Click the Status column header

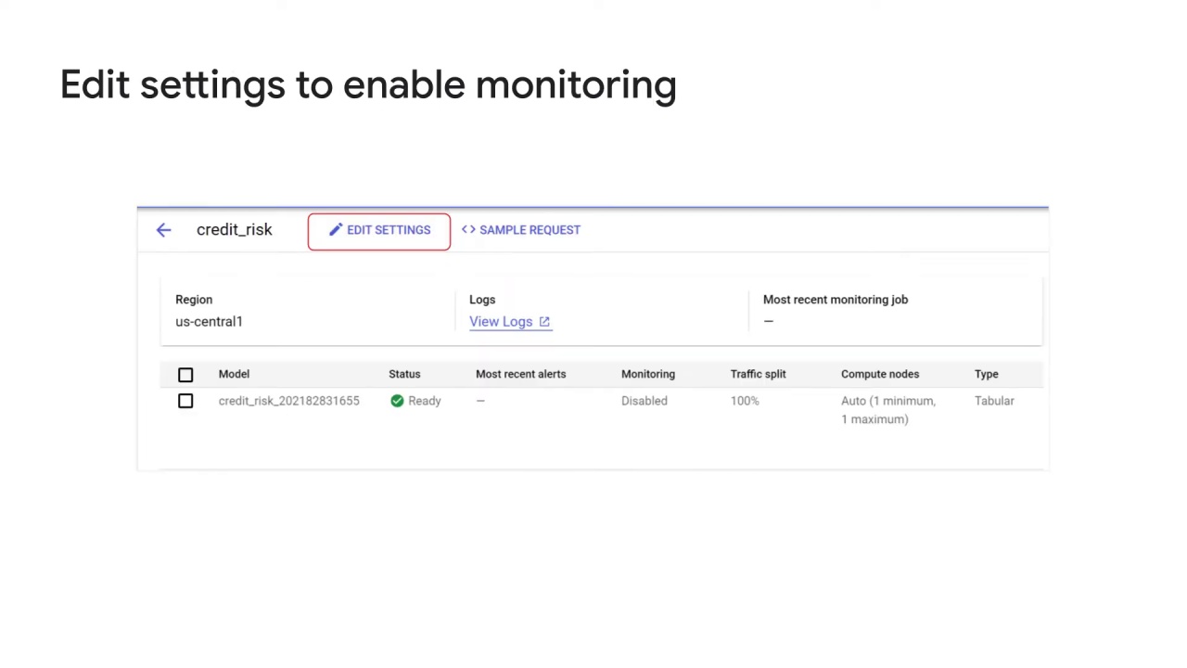[404, 374]
